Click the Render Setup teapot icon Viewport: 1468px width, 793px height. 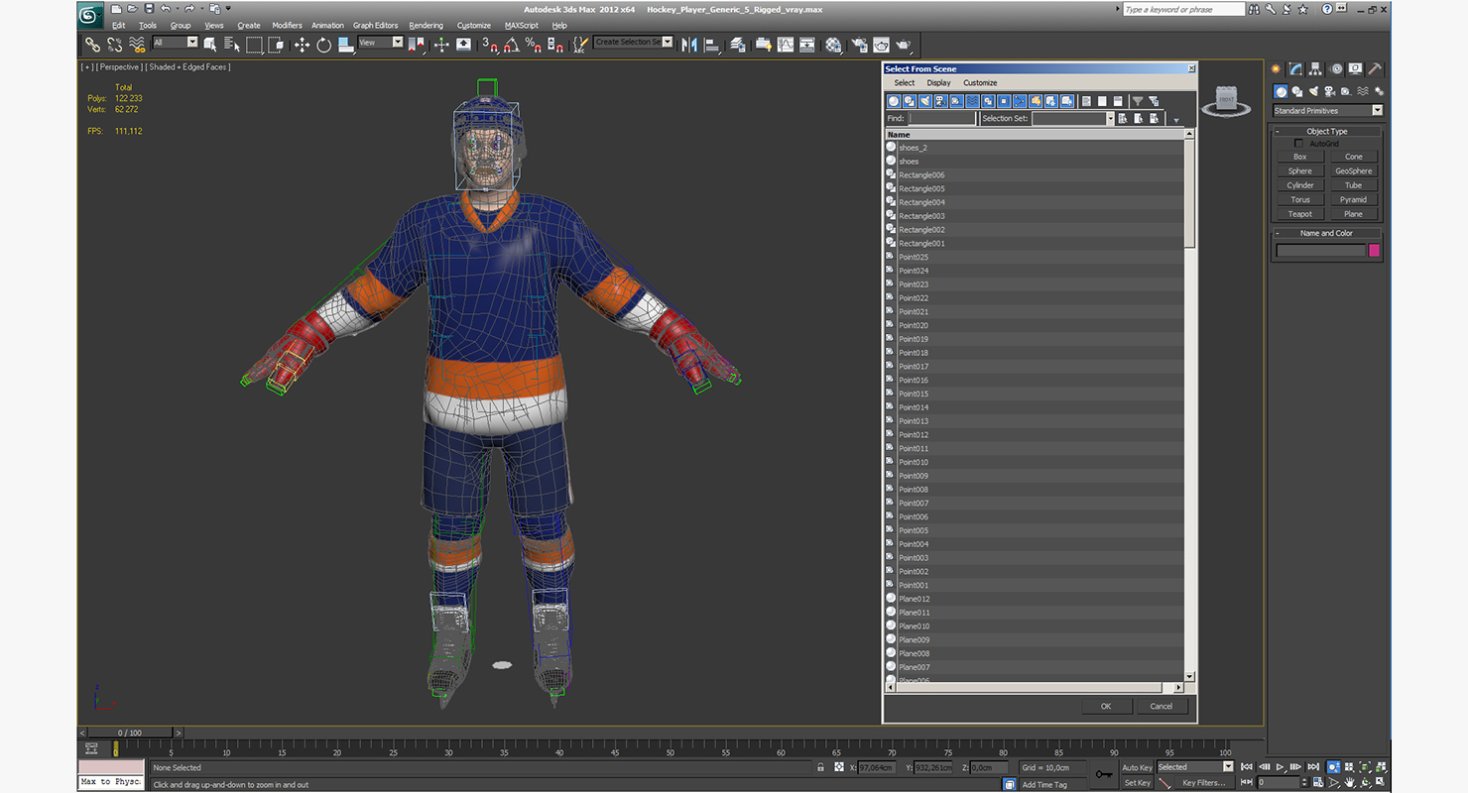pyautogui.click(x=858, y=45)
